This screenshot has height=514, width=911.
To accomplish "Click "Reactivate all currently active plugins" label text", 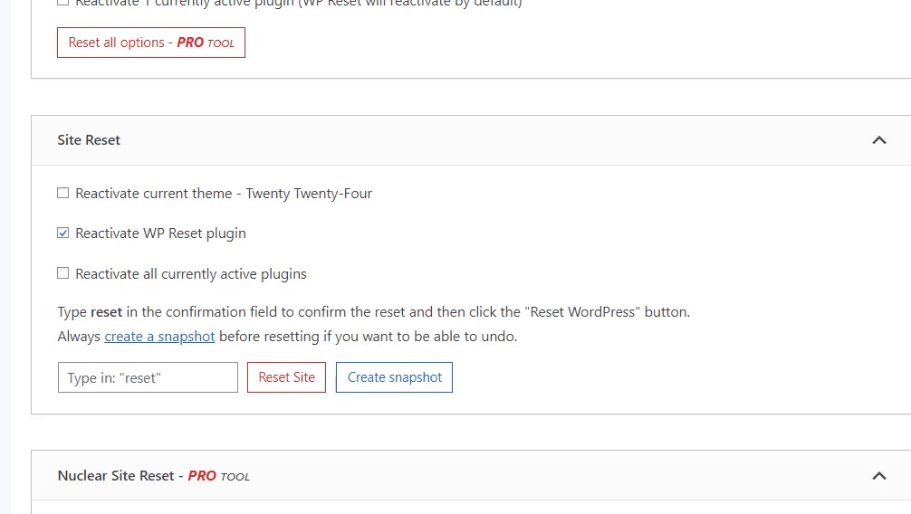I will 191,274.
